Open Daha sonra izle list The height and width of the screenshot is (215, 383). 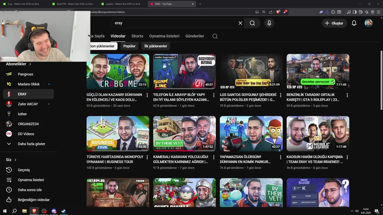28,190
